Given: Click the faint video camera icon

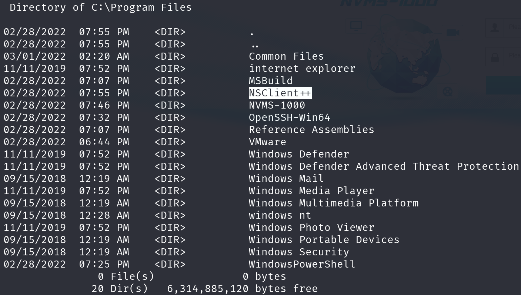Looking at the screenshot, I should 452,33.
